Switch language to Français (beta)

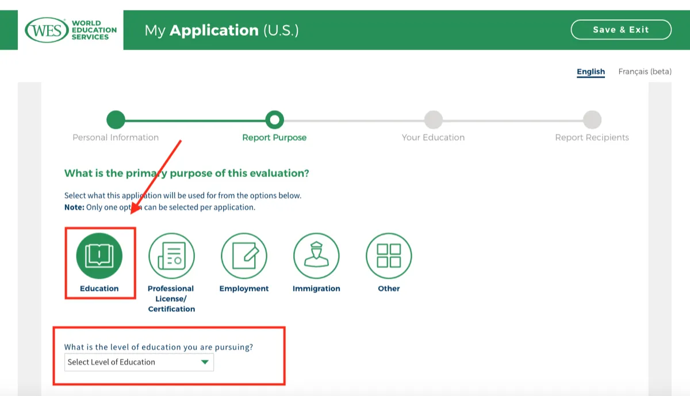tap(645, 72)
